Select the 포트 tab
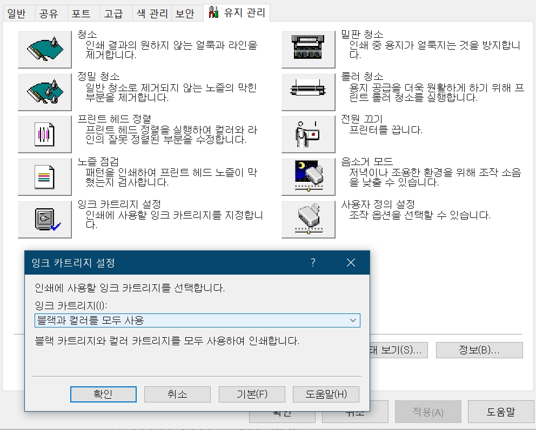The height and width of the screenshot is (430, 536). click(x=81, y=13)
